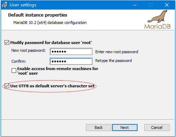Click the 'Use UTF8 as default server's character set' label
The width and height of the screenshot is (176, 137).
pyautogui.click(x=53, y=86)
